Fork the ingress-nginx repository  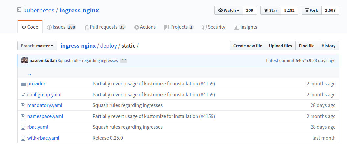312,10
